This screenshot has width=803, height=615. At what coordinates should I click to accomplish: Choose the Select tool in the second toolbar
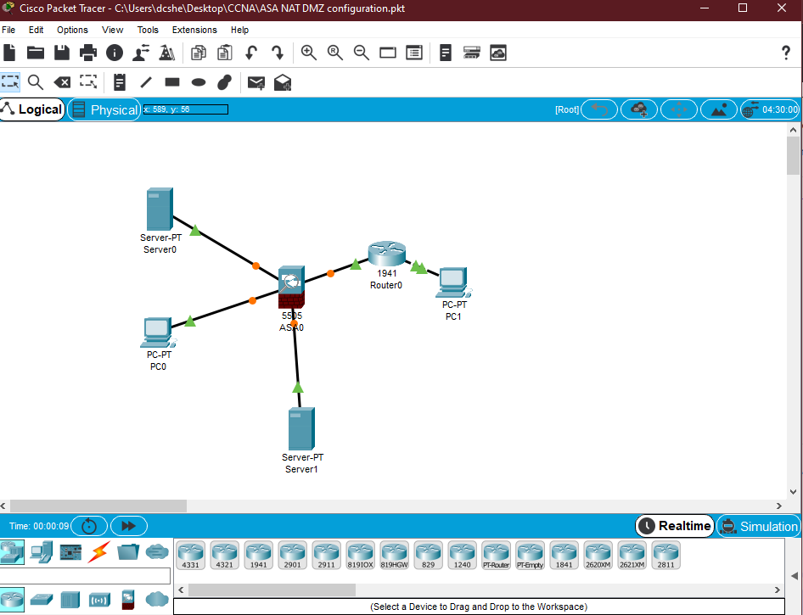click(x=10, y=82)
